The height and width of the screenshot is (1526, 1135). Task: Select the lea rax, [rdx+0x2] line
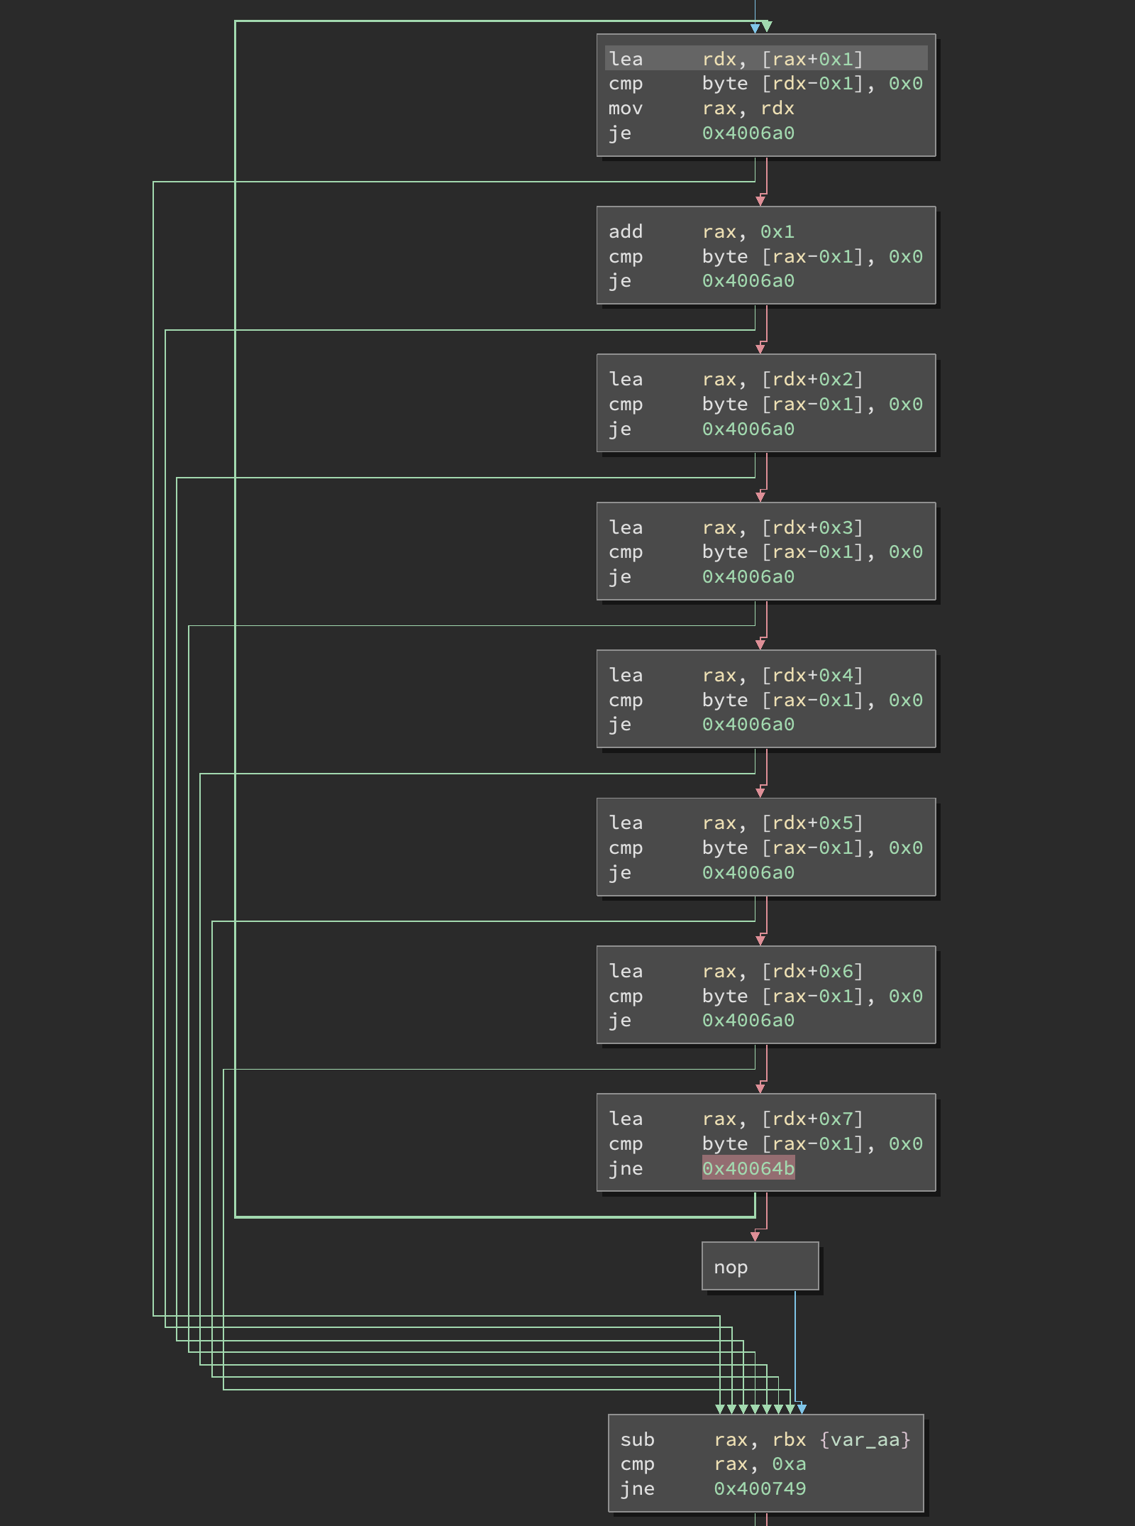coord(735,380)
